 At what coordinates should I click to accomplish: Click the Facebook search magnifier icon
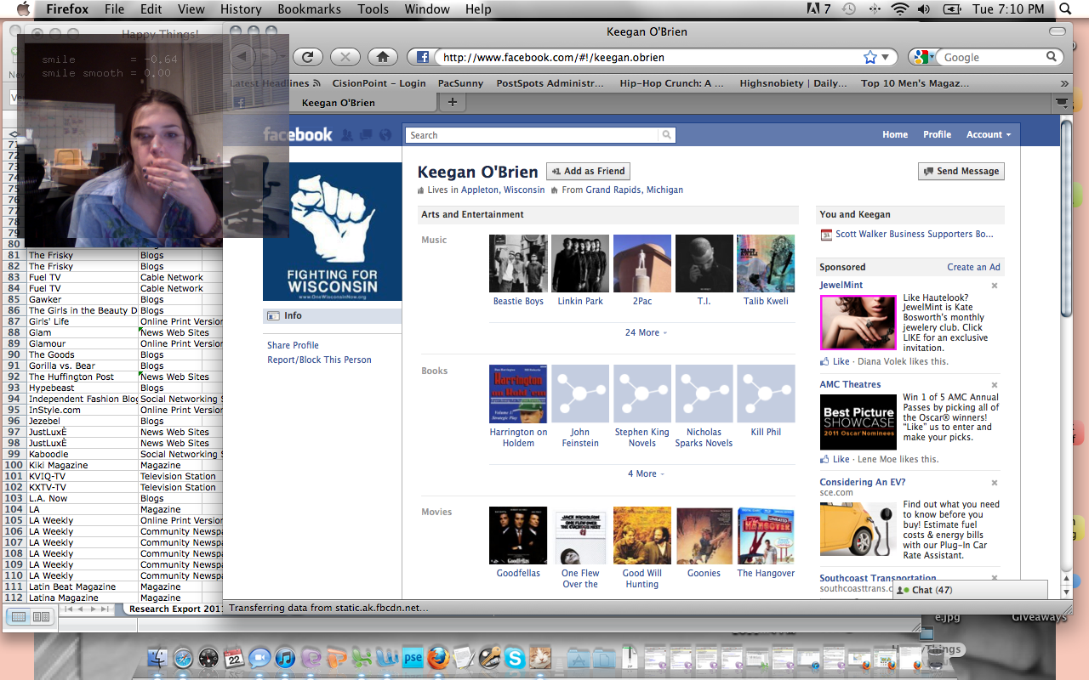(667, 135)
